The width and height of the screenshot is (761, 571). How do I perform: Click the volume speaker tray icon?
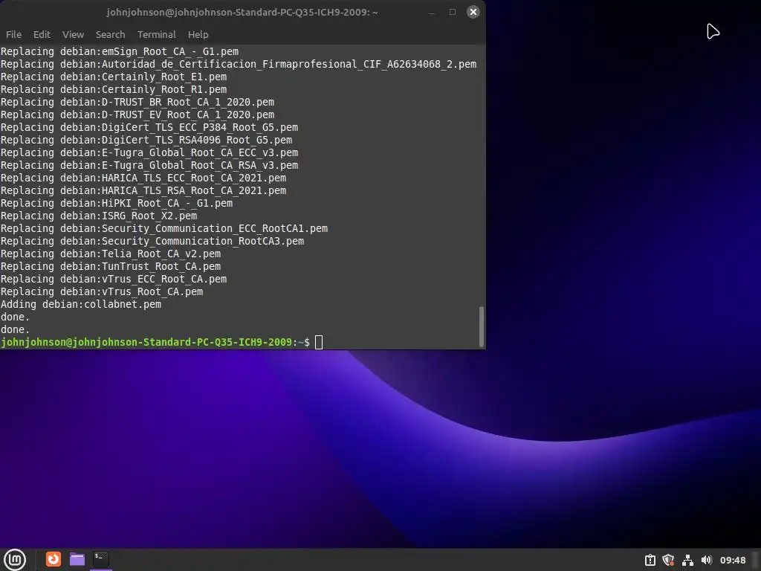click(x=706, y=560)
